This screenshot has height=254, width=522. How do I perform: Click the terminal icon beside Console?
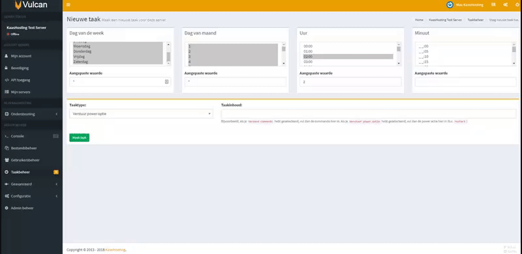[x=7, y=136]
